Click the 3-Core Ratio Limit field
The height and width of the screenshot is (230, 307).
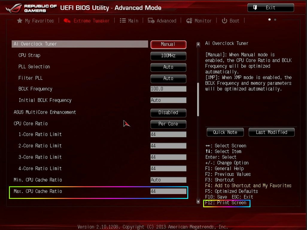click(x=168, y=157)
